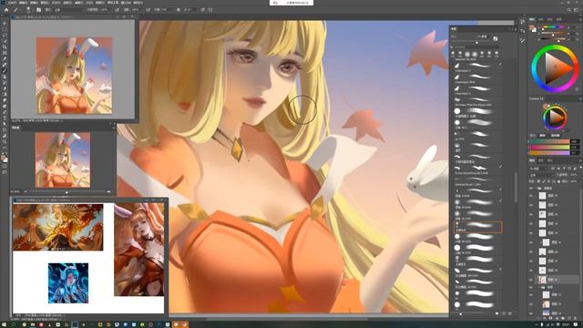Click the Navigator panel title tab
583x328 pixels.
click(15, 128)
